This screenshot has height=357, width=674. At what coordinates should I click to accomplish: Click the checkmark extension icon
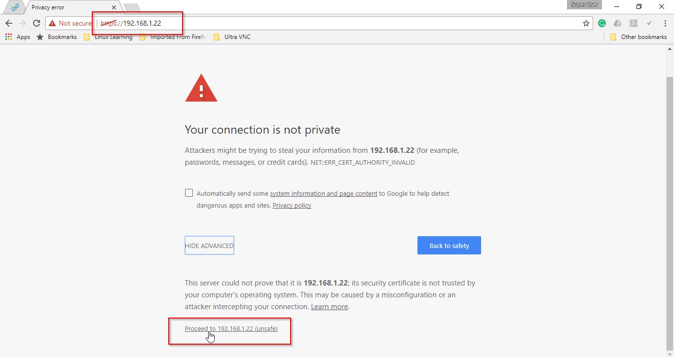pos(649,23)
